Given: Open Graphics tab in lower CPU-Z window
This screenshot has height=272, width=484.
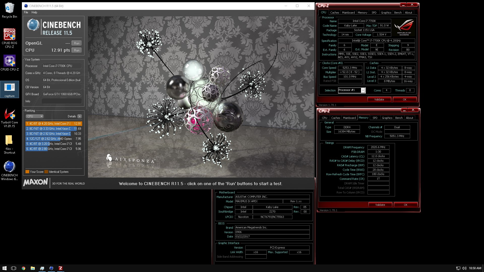Looking at the screenshot, I should pos(387,118).
